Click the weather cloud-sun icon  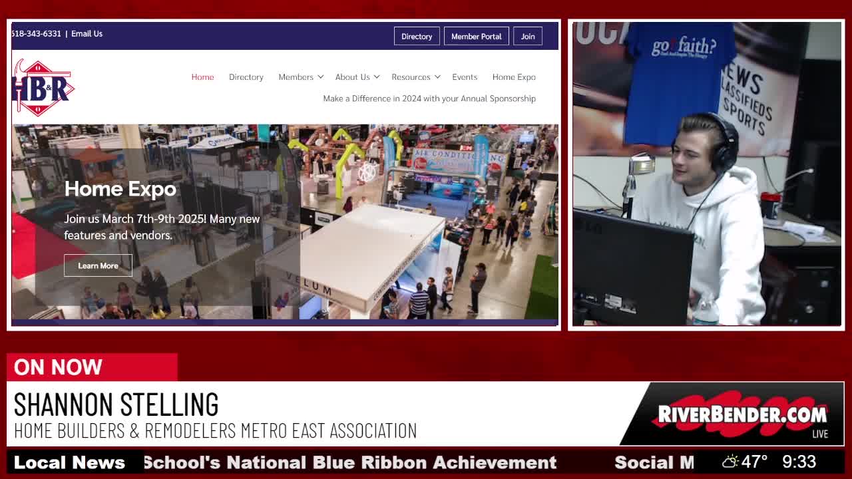point(731,462)
